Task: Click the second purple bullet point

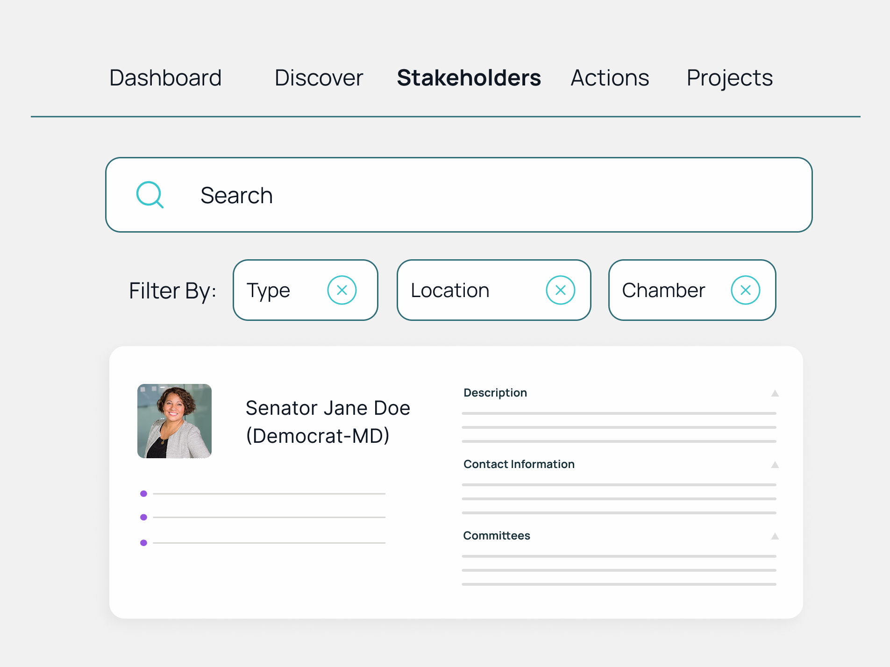Action: 144,517
